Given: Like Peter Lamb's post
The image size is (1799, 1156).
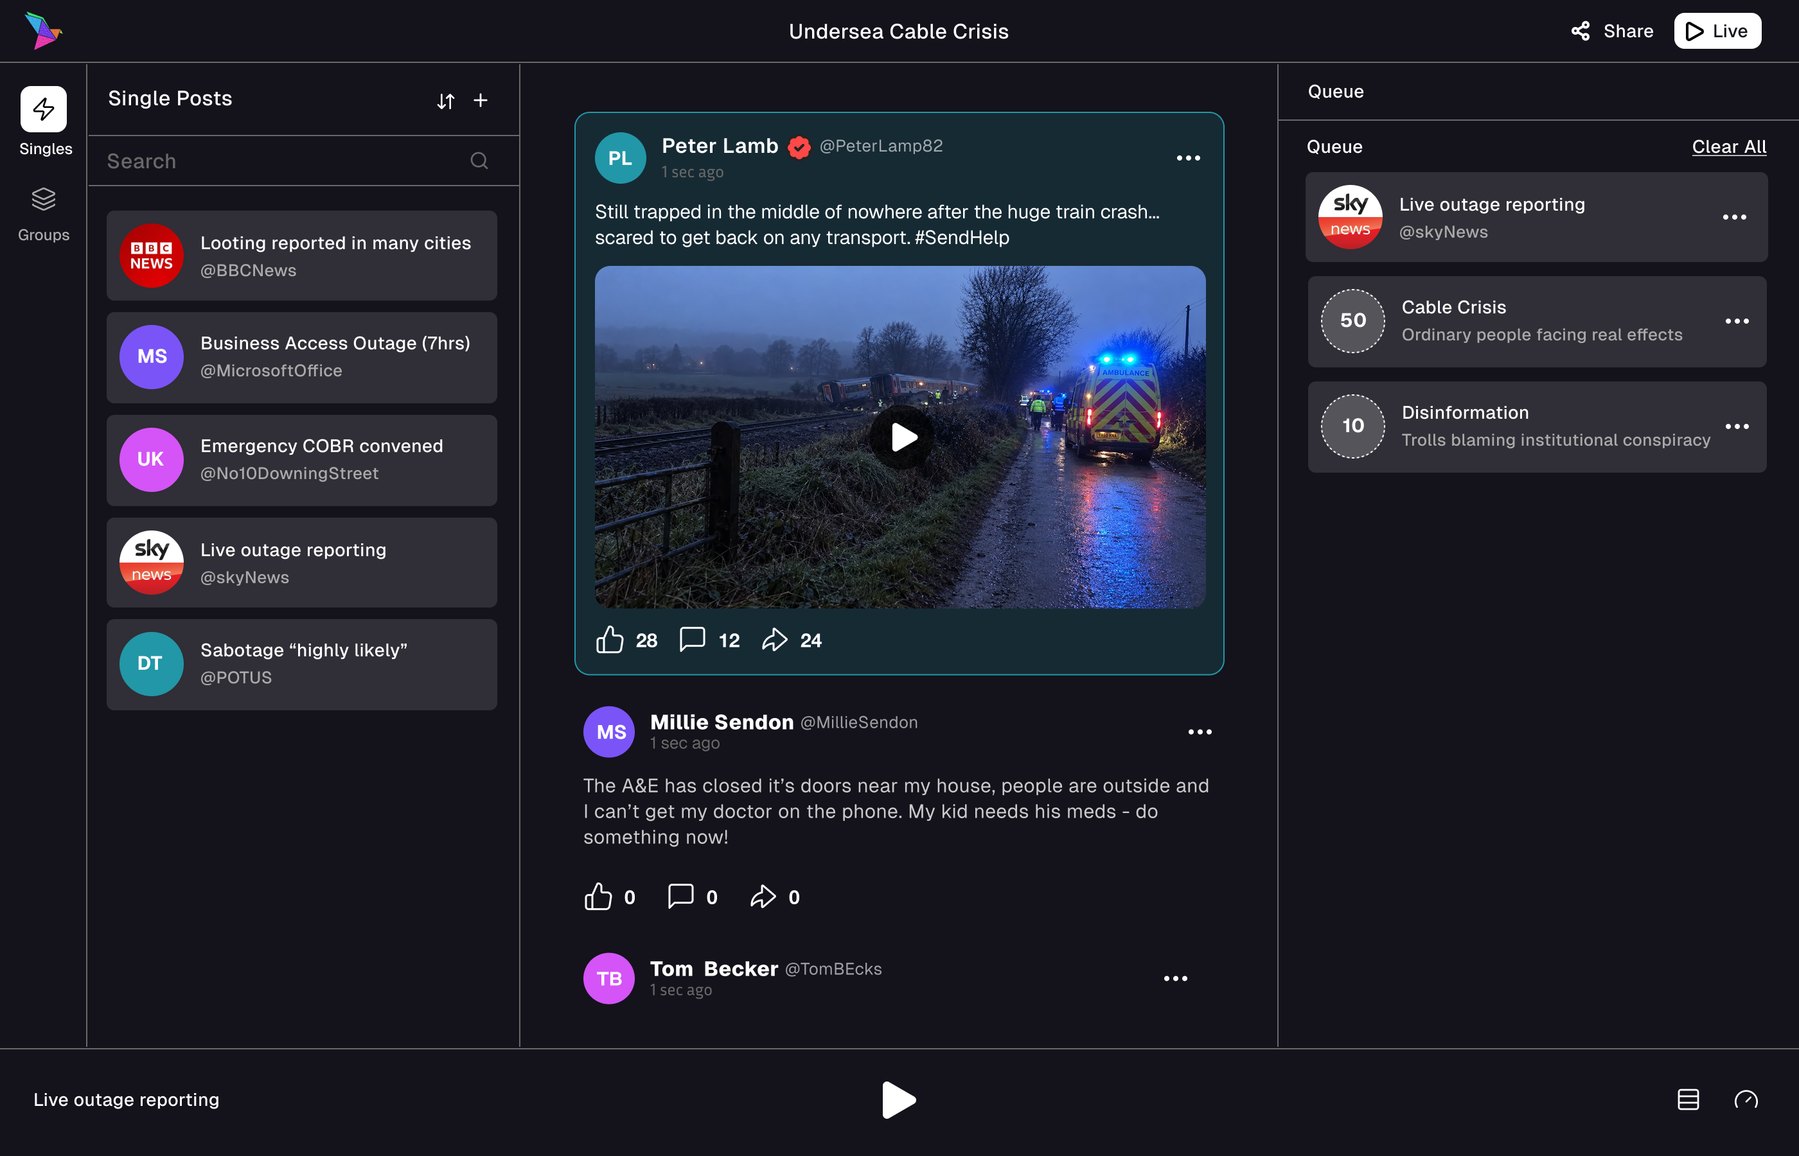Looking at the screenshot, I should [x=610, y=640].
